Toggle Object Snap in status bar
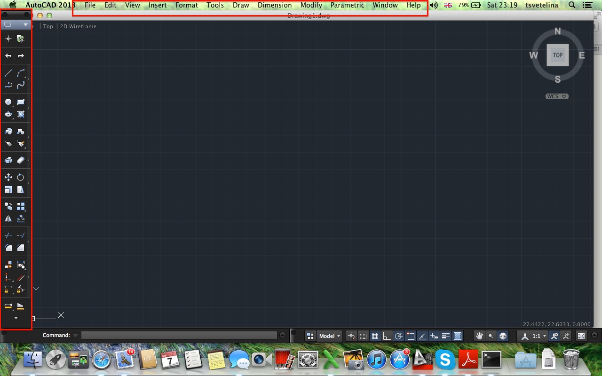The height and width of the screenshot is (376, 602). [411, 336]
